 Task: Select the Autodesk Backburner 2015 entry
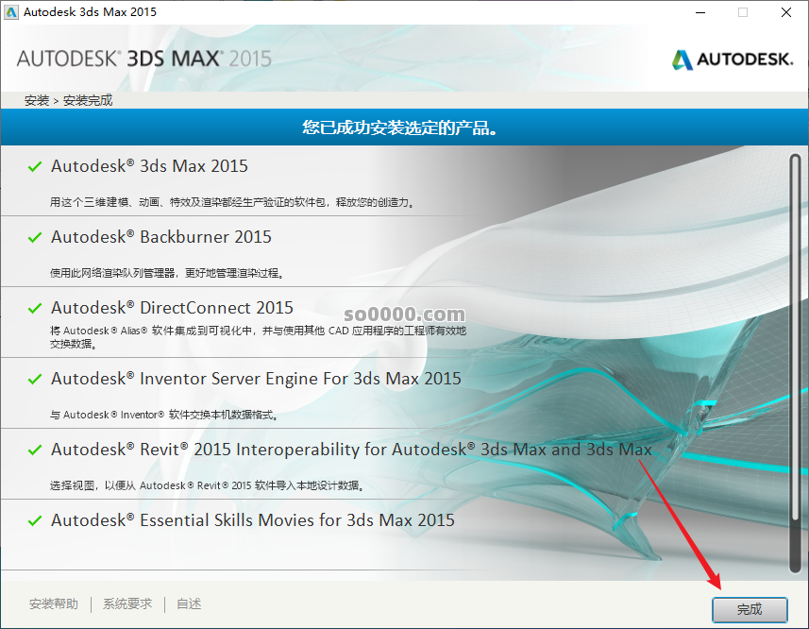pyautogui.click(x=160, y=237)
